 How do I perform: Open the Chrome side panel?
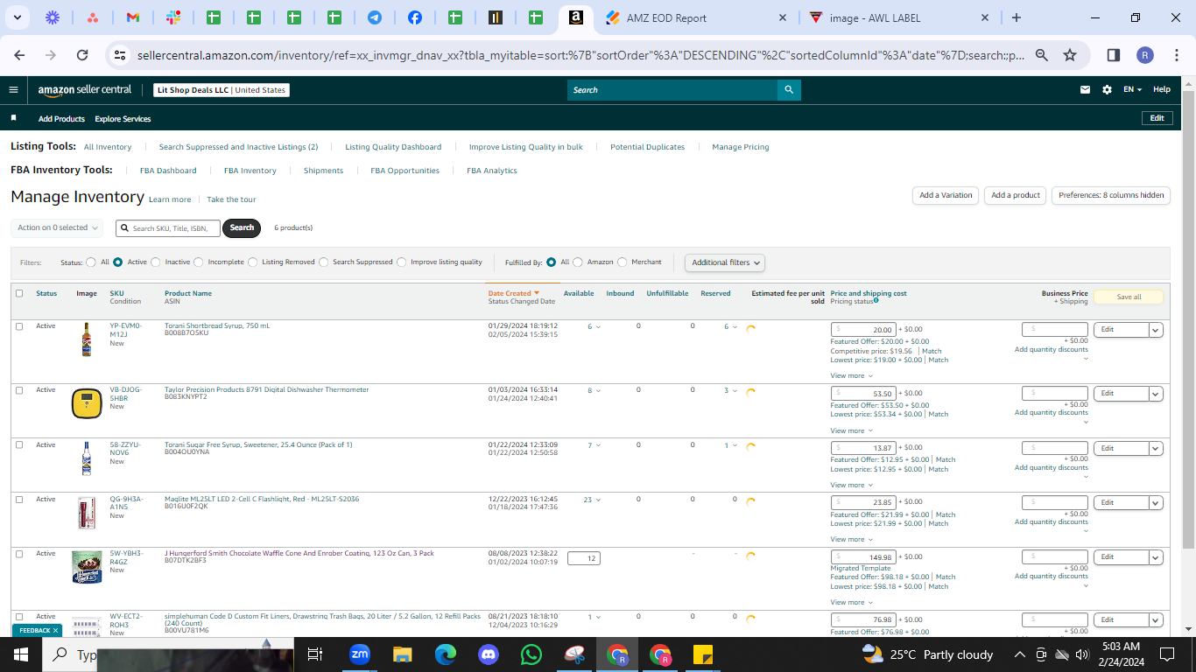pyautogui.click(x=1114, y=55)
